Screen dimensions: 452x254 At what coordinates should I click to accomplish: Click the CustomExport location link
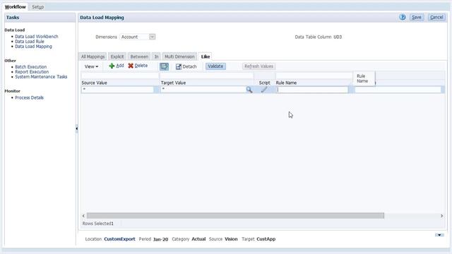click(119, 239)
